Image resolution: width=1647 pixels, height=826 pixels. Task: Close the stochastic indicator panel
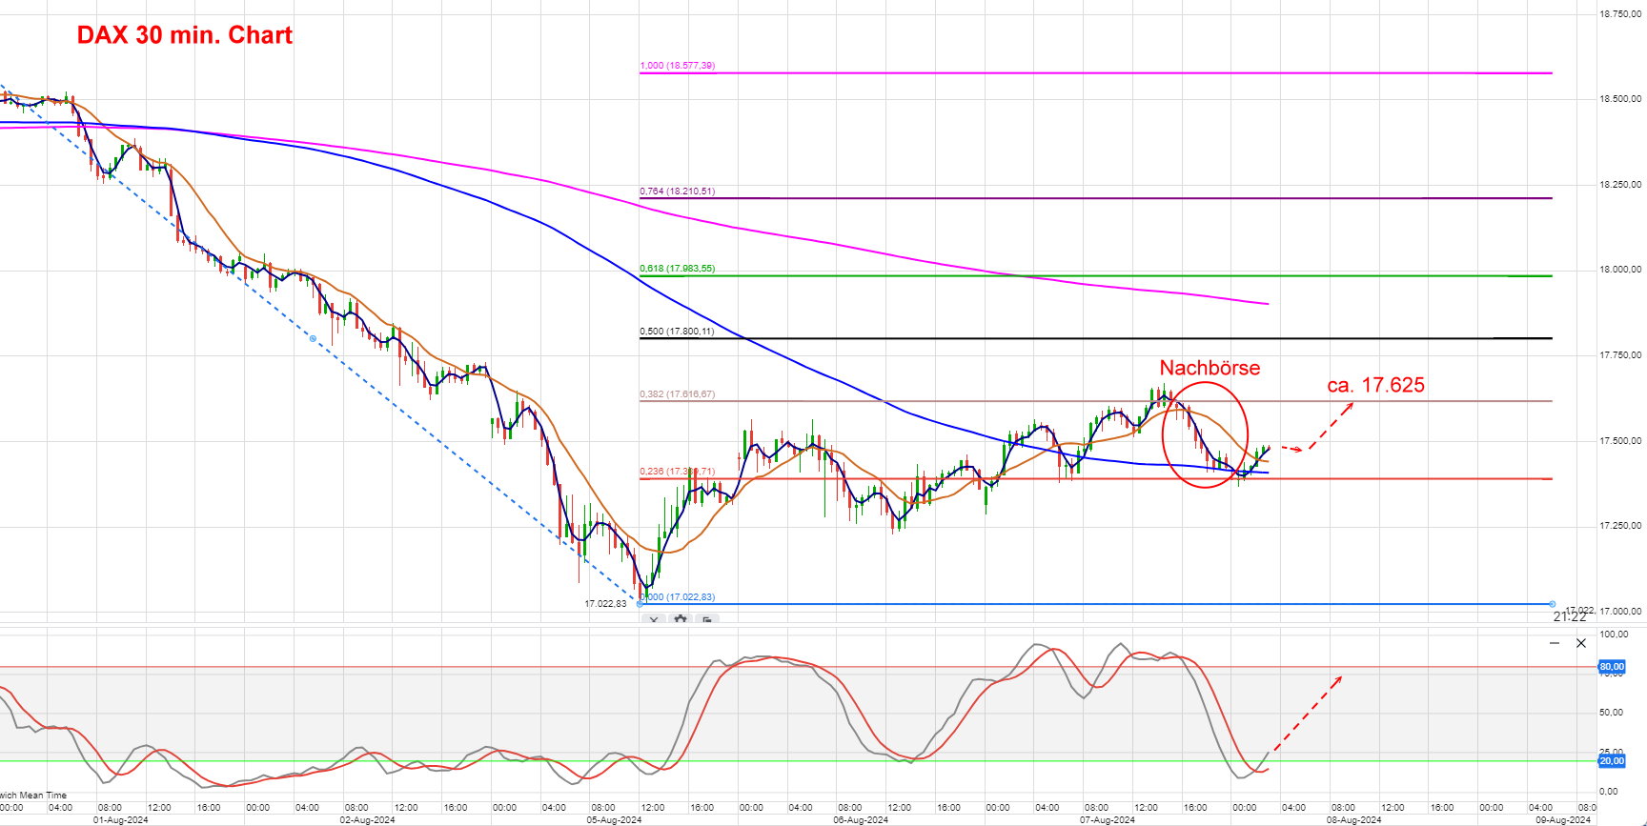(x=1581, y=643)
